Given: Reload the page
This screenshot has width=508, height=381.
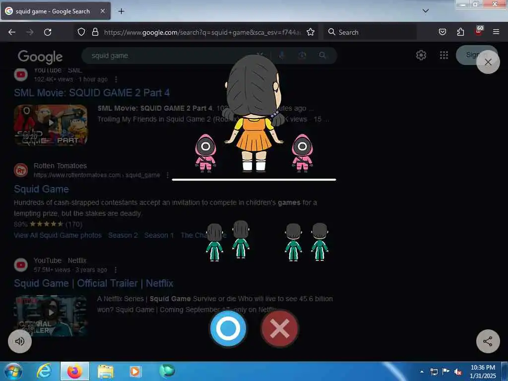Looking at the screenshot, I should point(48,32).
